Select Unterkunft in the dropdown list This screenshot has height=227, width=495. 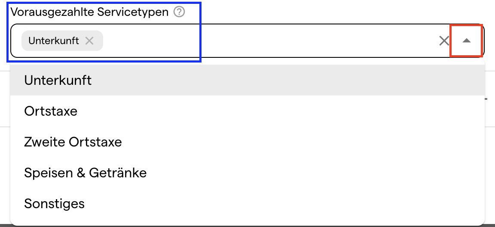coord(247,80)
